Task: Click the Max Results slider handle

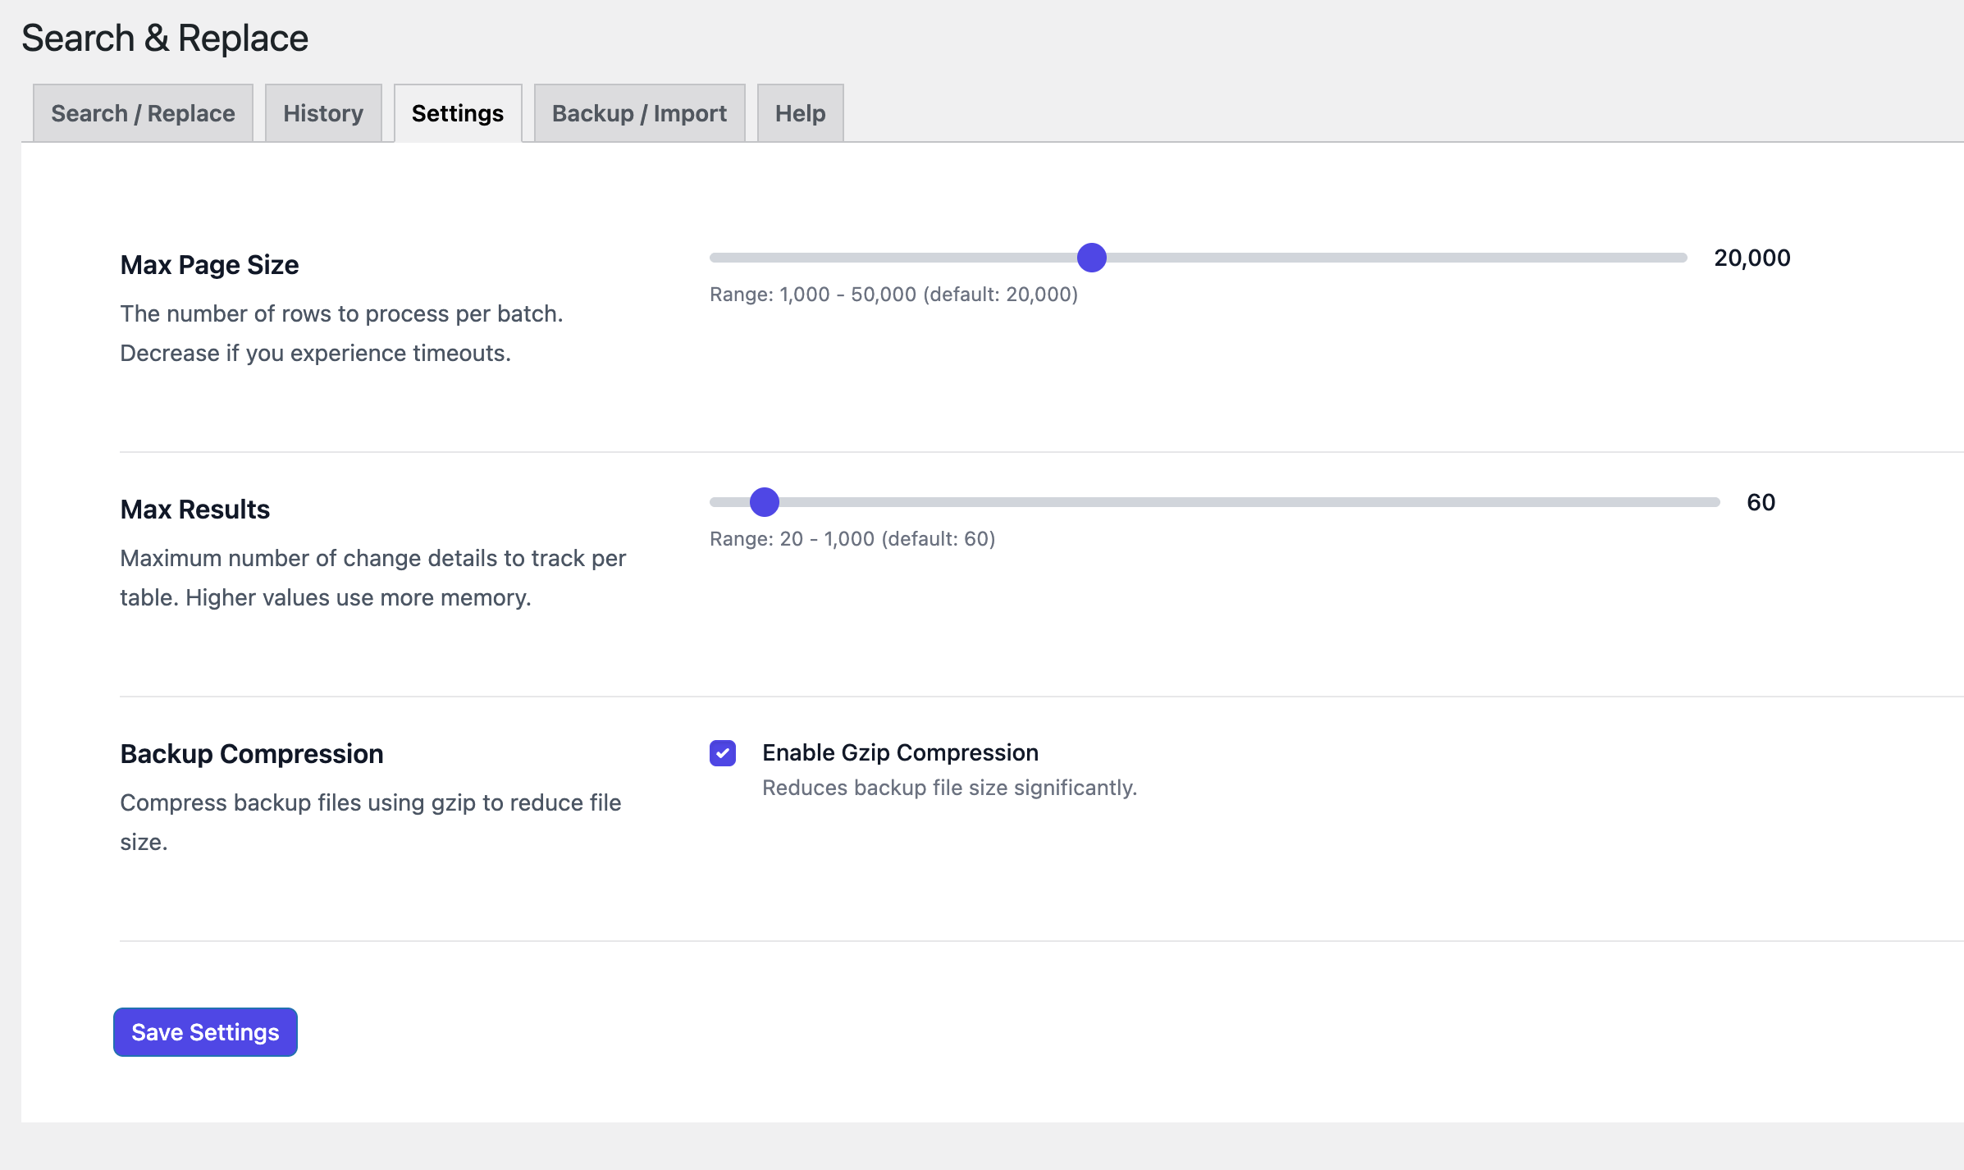Action: pyautogui.click(x=765, y=502)
